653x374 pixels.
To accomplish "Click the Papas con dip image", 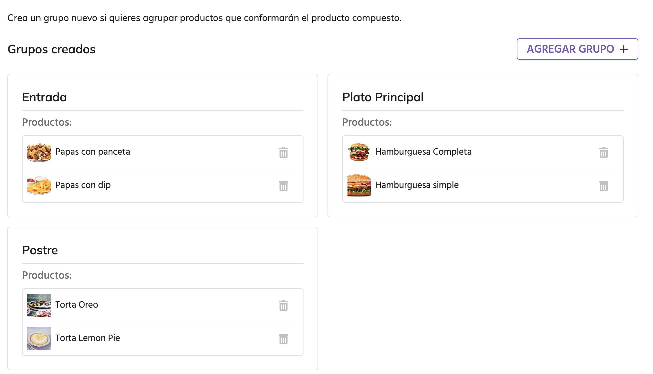I will point(39,186).
